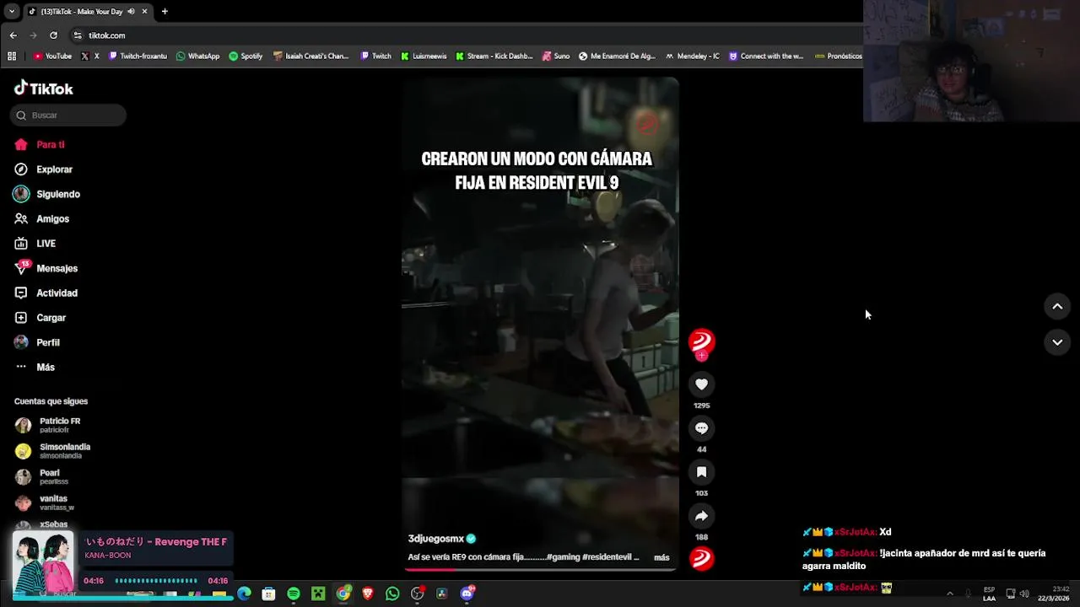The image size is (1080, 607).
Task: Like the video with heart icon
Action: coord(701,384)
